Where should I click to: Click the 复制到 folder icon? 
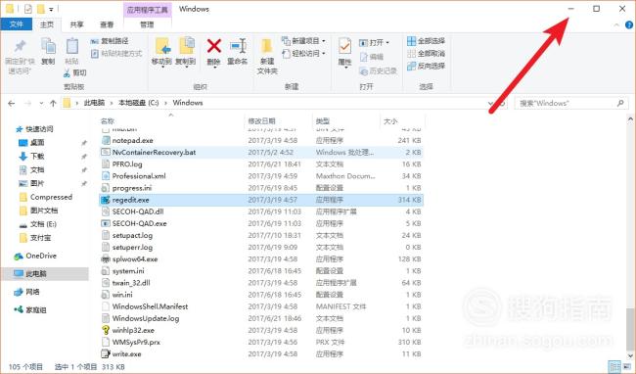(186, 46)
